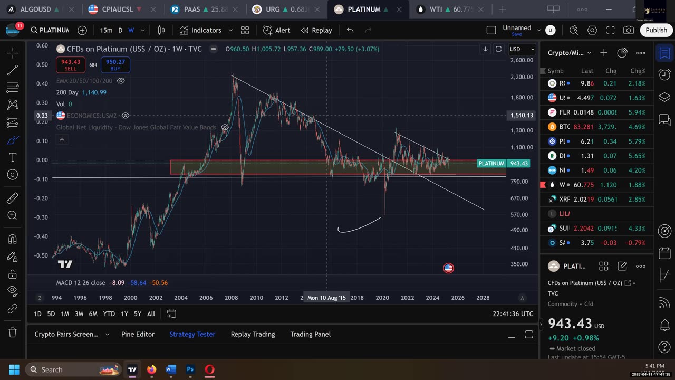Toggle visibility of the ECONOMICS:USM2 indicator
The image size is (675, 380).
point(126,116)
